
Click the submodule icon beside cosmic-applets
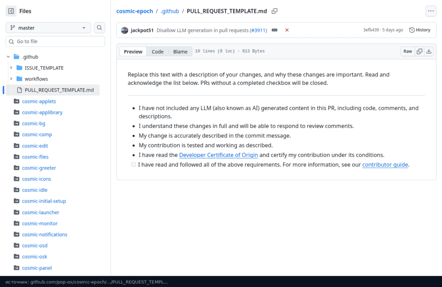point(17,101)
